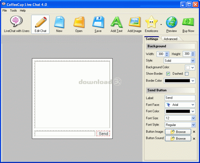
Task: Select the chat display area
Action: [x=72, y=94]
